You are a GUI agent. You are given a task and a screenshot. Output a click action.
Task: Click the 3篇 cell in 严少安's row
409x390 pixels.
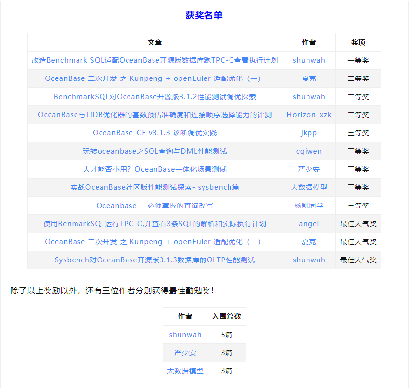point(227,353)
